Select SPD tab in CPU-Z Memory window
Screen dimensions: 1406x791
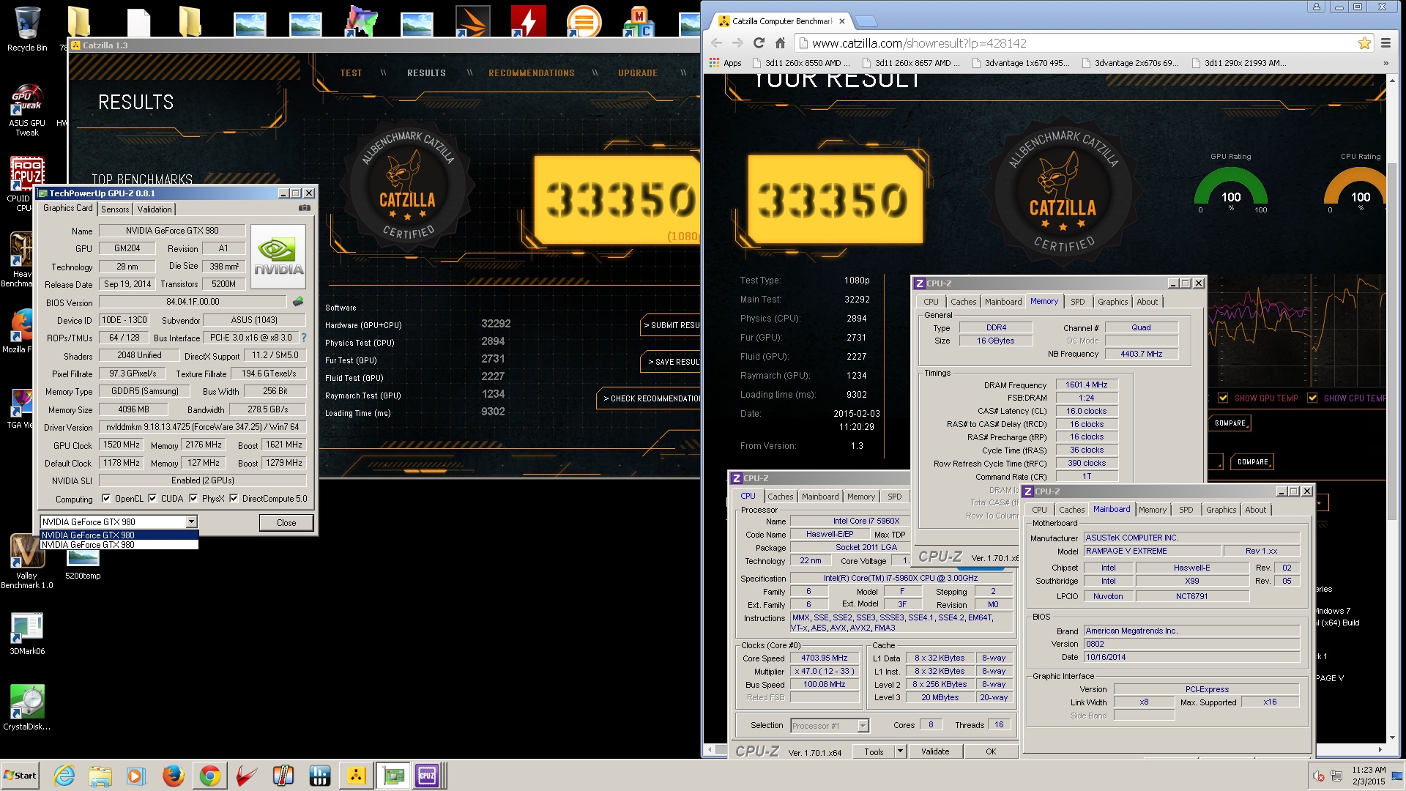[x=1078, y=302]
